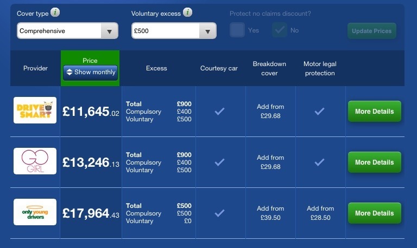
Task: Toggle the No no-claims protection checkbox
Action: (x=280, y=30)
